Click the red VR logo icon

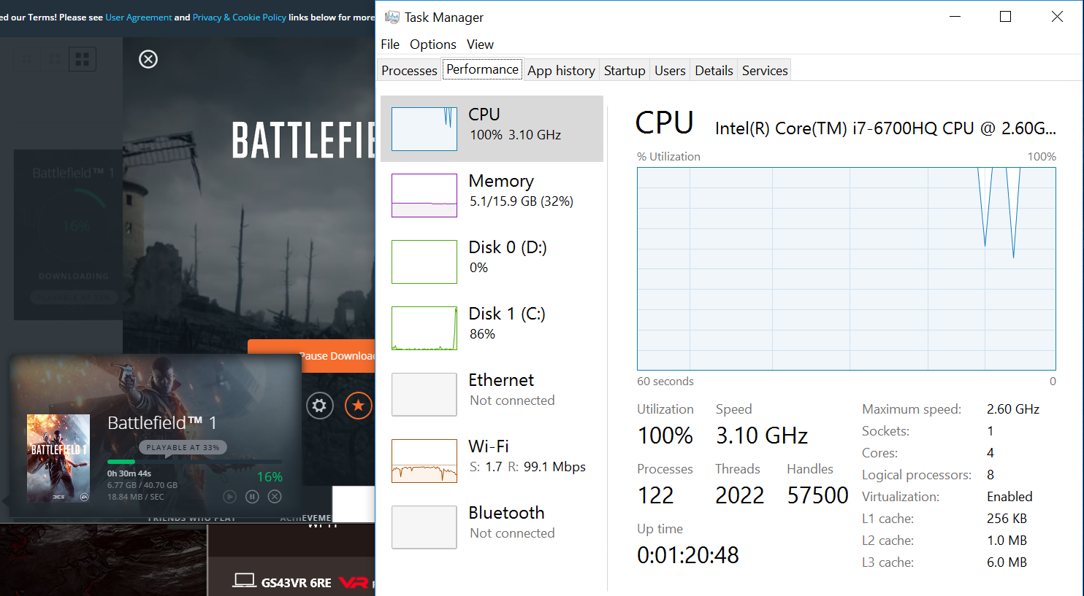tap(354, 582)
